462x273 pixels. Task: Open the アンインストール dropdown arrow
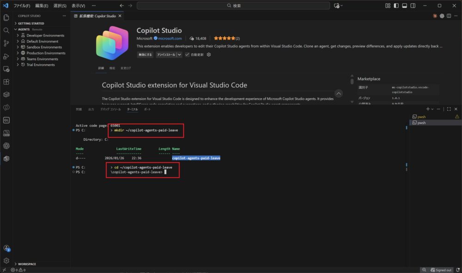pos(179,54)
